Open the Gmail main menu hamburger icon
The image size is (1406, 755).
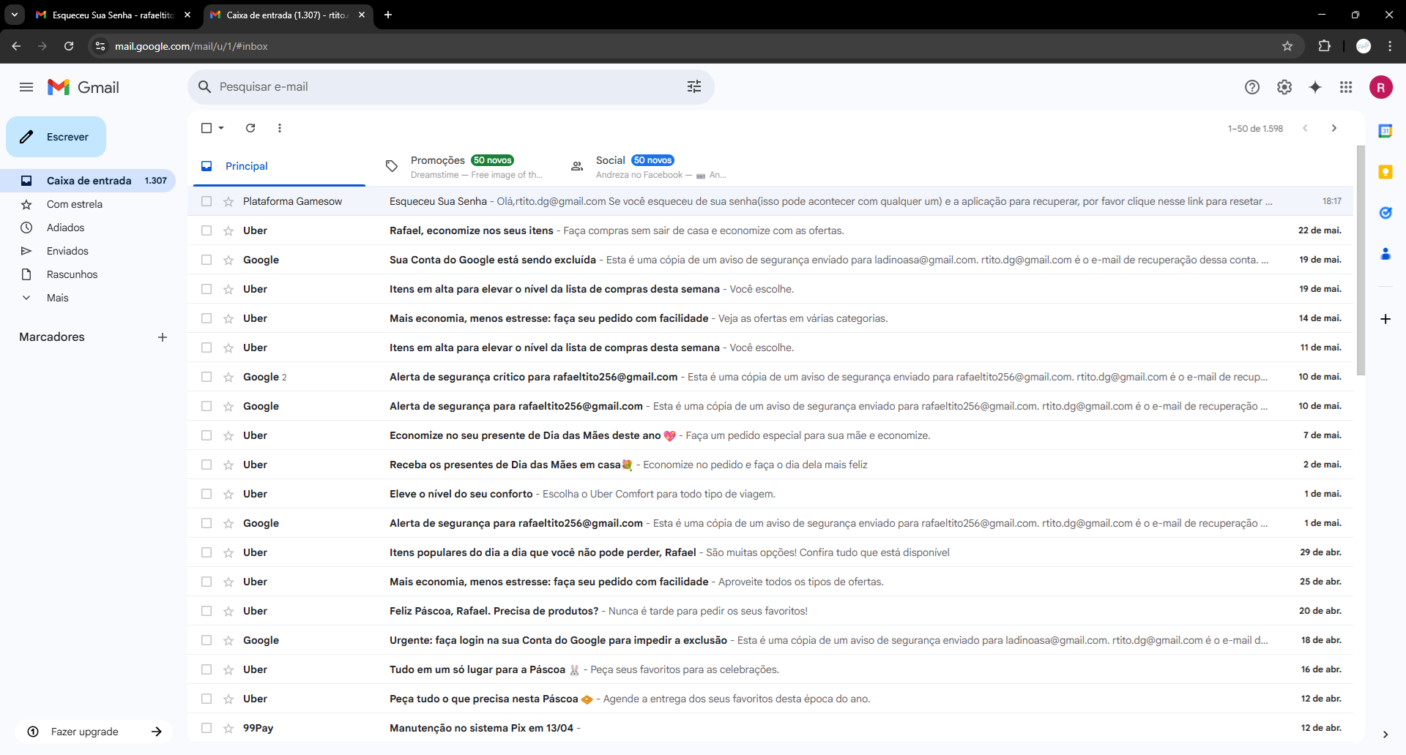pyautogui.click(x=26, y=87)
